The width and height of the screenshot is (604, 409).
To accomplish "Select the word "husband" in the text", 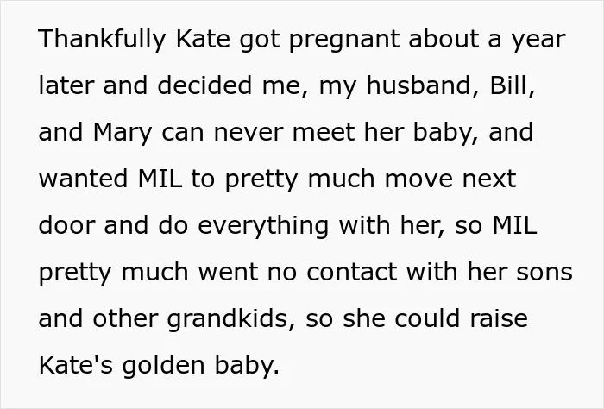I will (418, 85).
